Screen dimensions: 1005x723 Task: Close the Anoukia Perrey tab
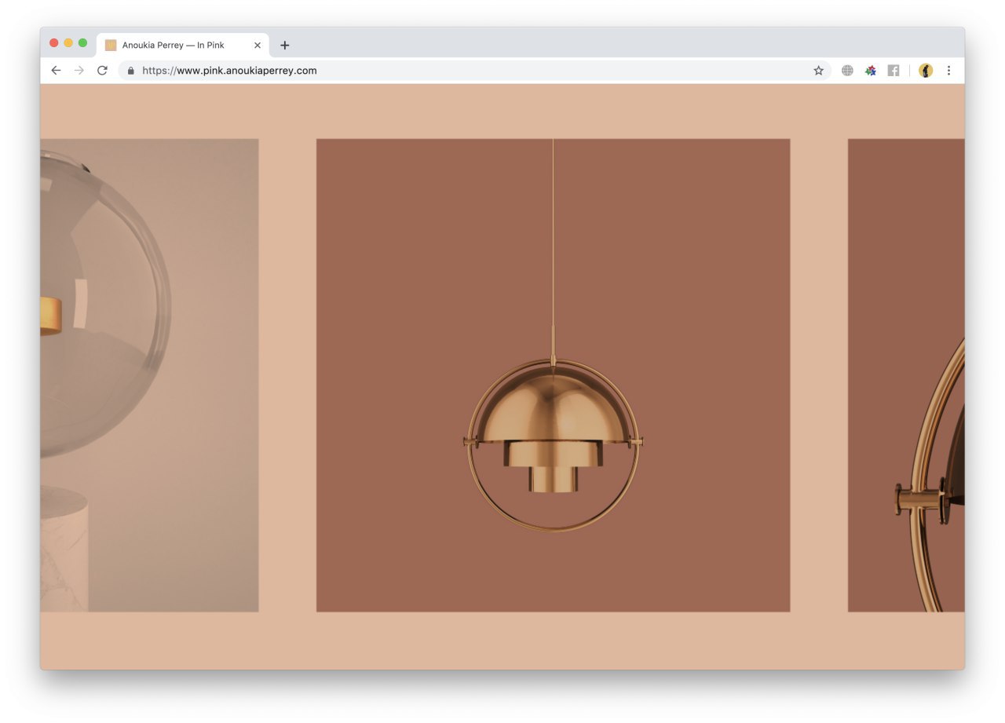click(x=257, y=46)
